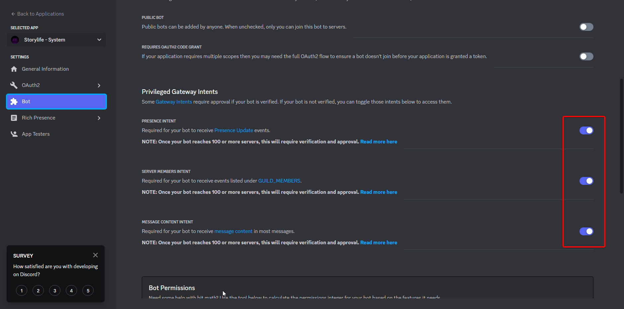
Task: Go back to Applications
Action: [x=37, y=14]
